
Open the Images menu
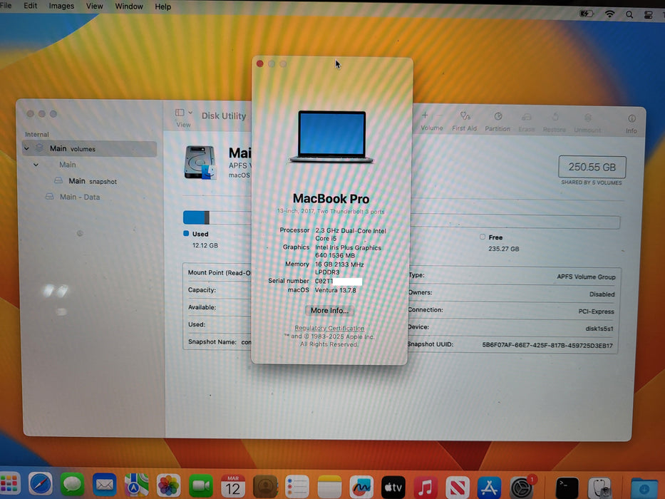61,6
